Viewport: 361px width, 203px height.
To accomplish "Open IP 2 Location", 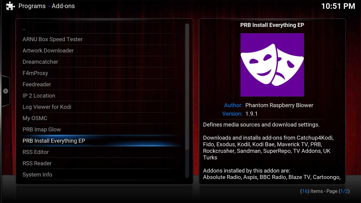I will click(101, 96).
